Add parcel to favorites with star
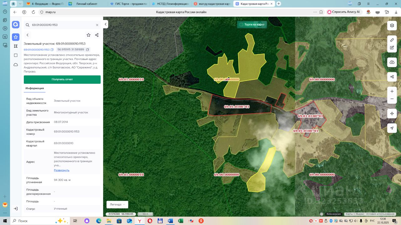Viewport: 401px width, 225px height. (89, 35)
